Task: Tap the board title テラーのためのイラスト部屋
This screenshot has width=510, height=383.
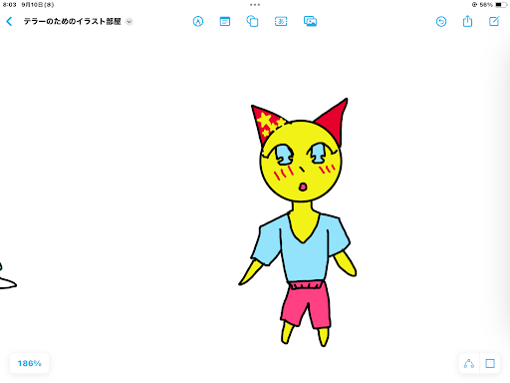Action: pyautogui.click(x=72, y=22)
